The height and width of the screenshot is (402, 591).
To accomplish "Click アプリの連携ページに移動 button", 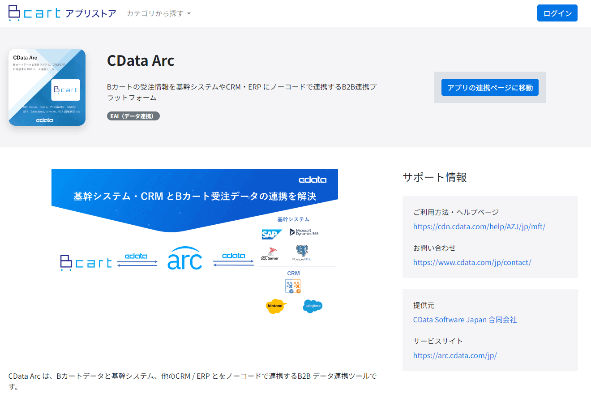I will (x=490, y=87).
